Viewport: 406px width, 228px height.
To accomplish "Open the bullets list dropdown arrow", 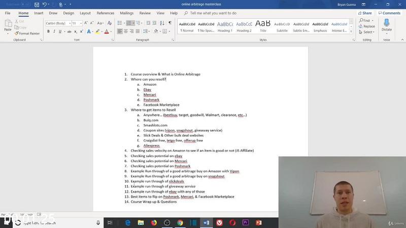I will pos(124,23).
